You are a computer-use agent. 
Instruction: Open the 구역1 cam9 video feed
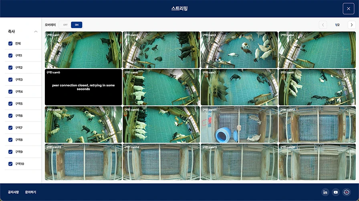click(83, 124)
